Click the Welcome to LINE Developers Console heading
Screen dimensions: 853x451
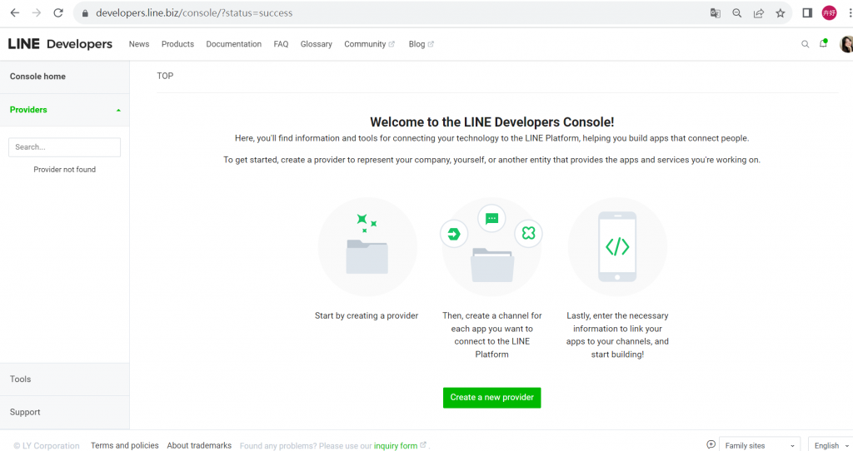491,122
